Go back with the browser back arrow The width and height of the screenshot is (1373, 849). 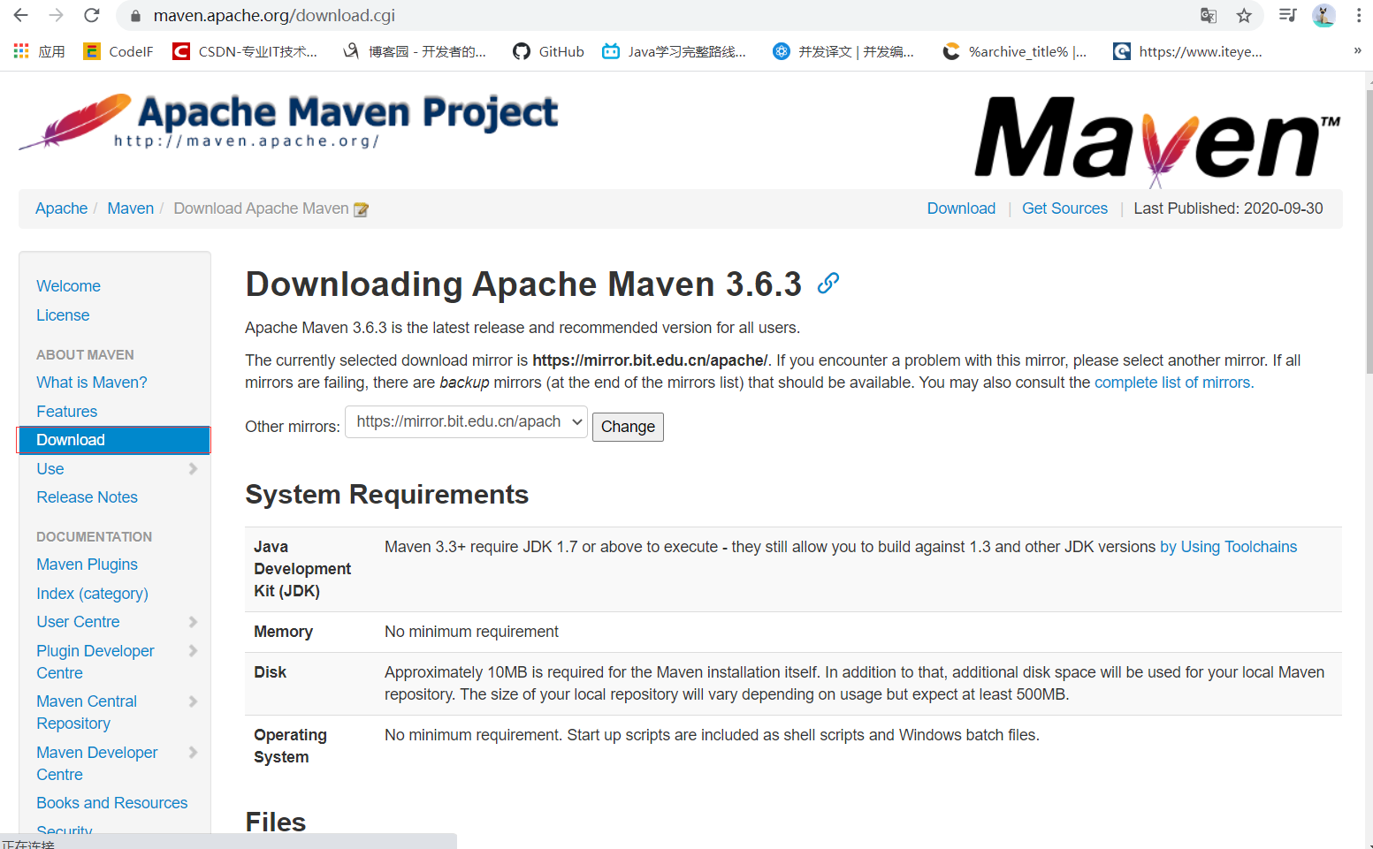pos(21,15)
